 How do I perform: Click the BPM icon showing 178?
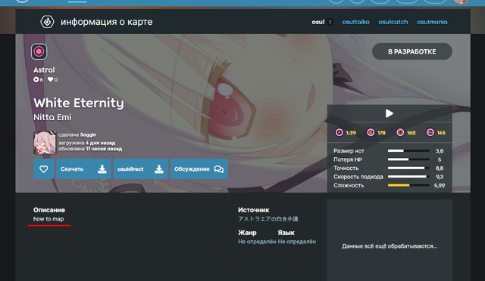[371, 132]
